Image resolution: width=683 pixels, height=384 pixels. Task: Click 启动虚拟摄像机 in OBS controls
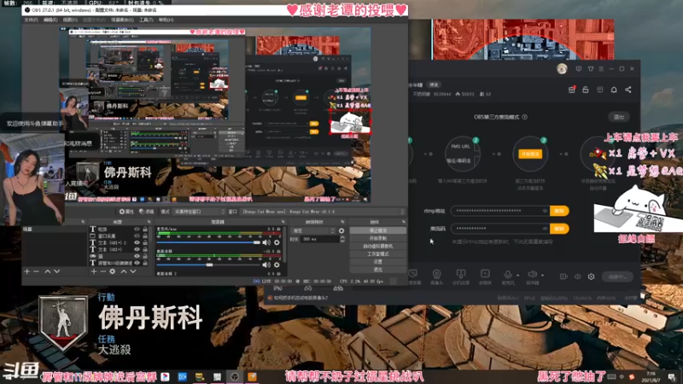pyautogui.click(x=377, y=246)
